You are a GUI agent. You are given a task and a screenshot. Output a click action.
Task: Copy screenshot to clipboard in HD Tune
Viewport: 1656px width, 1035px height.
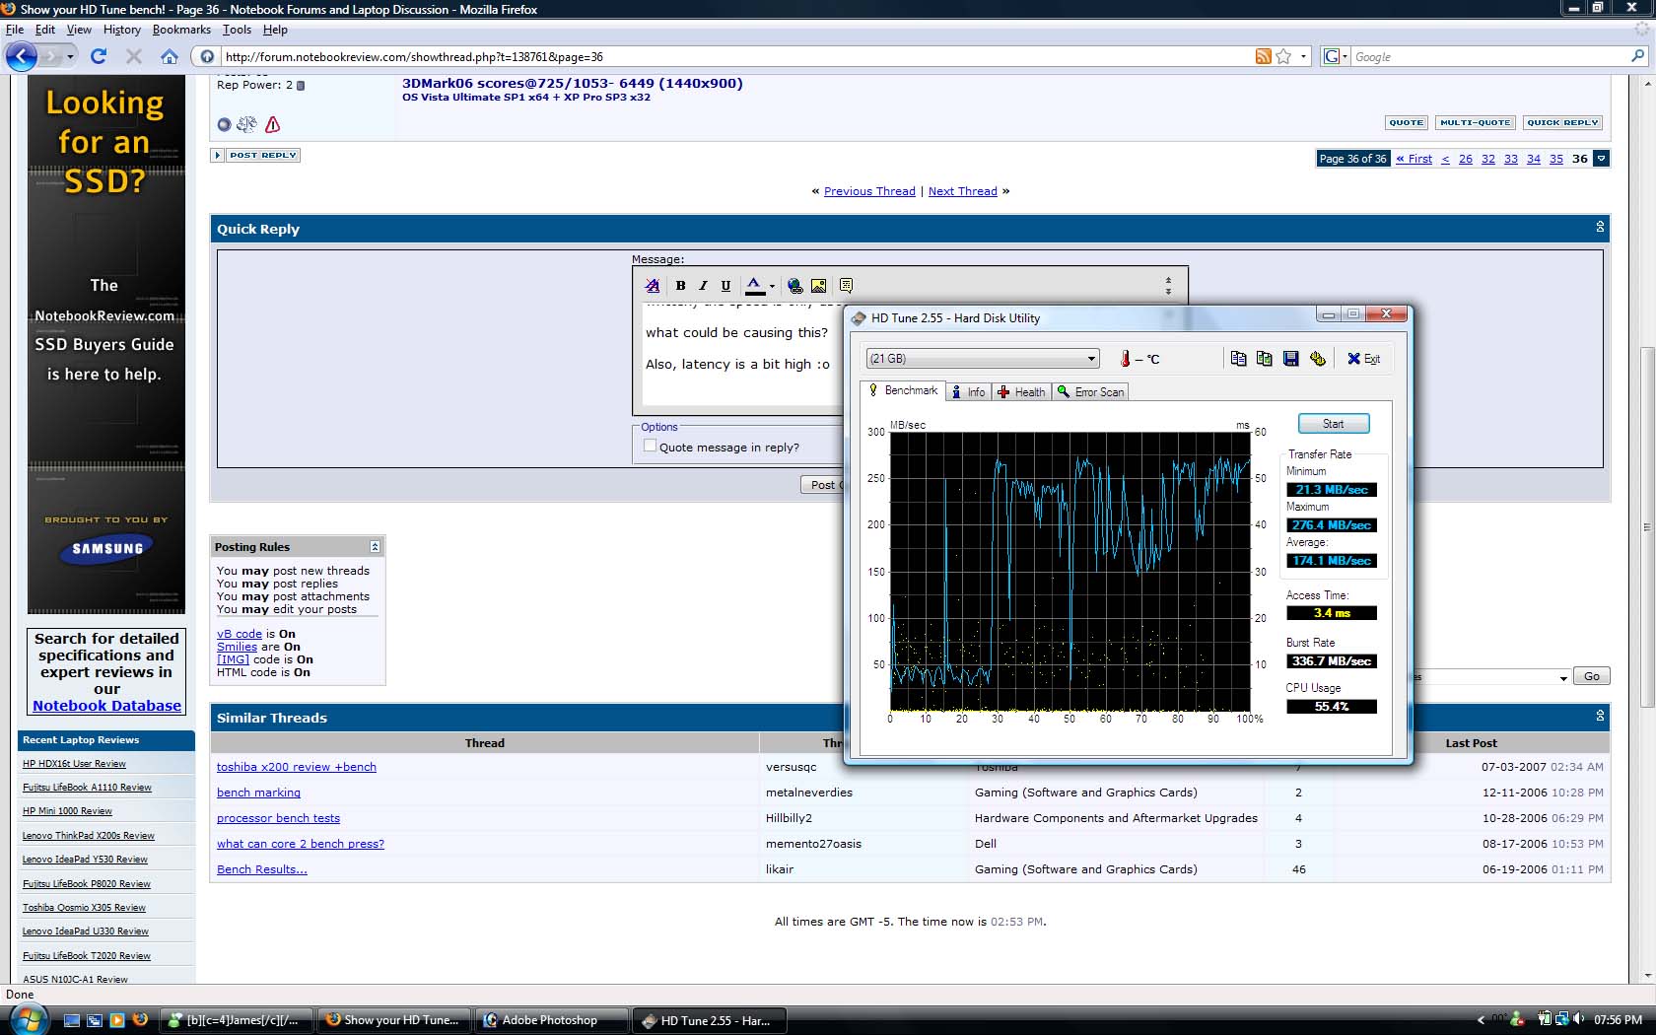pos(1264,359)
